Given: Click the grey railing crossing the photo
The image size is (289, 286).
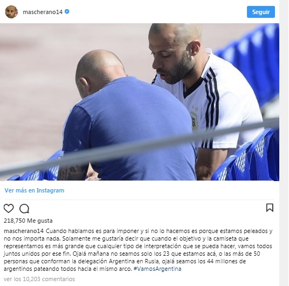Looking at the screenshot, I should click(140, 146).
